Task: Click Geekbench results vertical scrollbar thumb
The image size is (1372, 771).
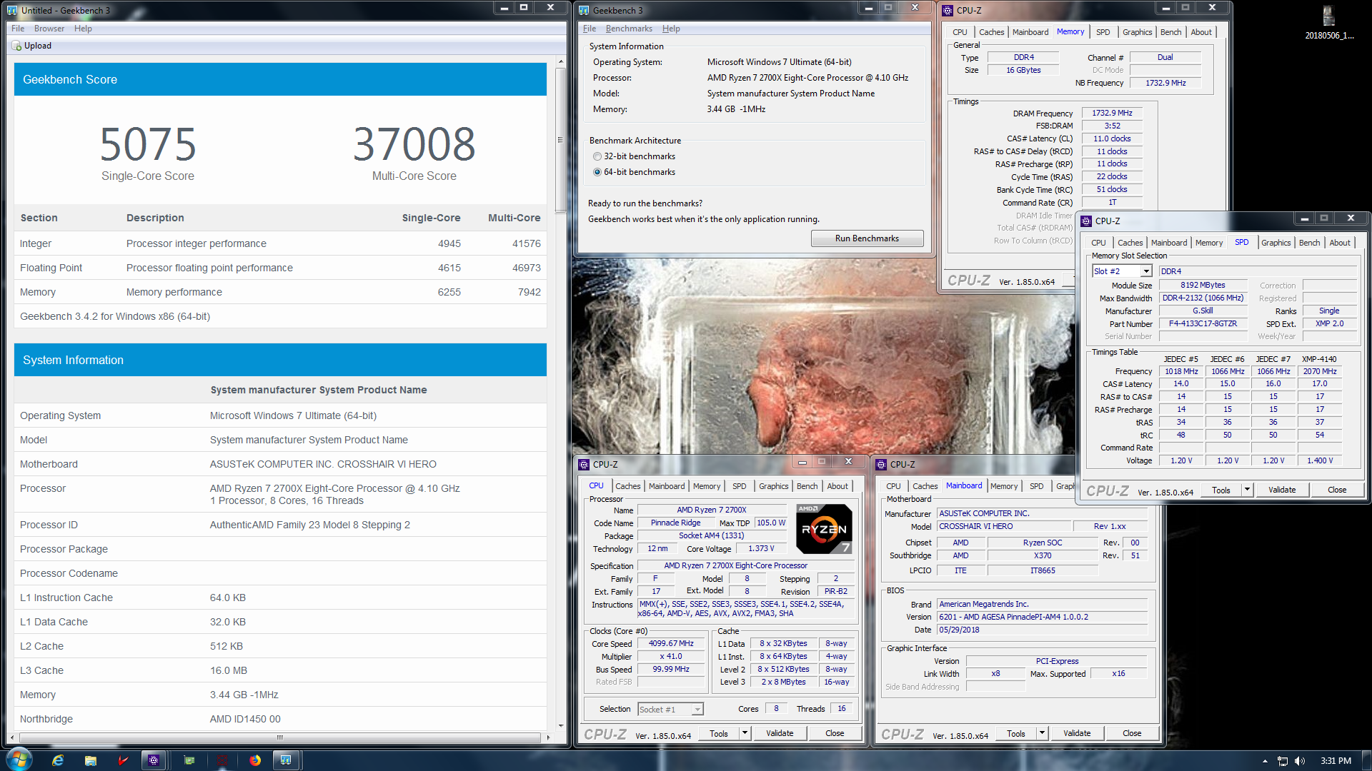Action: pyautogui.click(x=560, y=140)
